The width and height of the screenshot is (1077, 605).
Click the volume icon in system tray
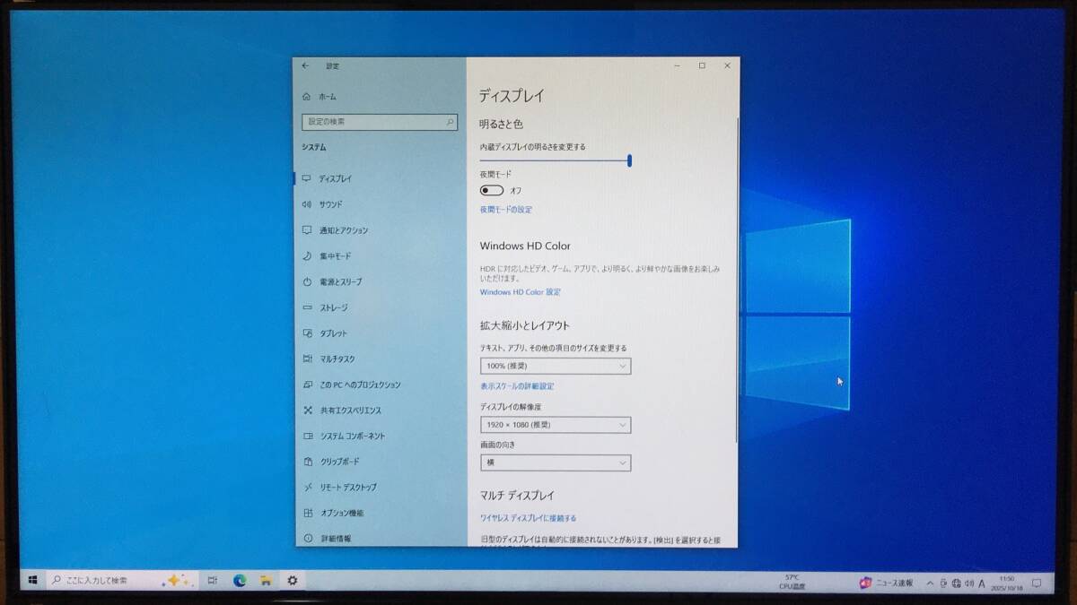[x=969, y=583]
